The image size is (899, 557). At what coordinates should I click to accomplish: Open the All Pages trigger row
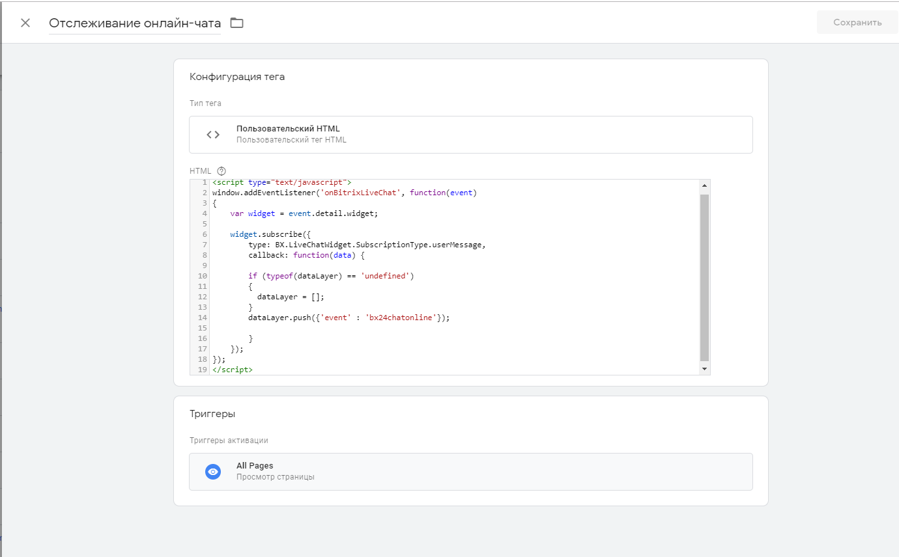470,472
